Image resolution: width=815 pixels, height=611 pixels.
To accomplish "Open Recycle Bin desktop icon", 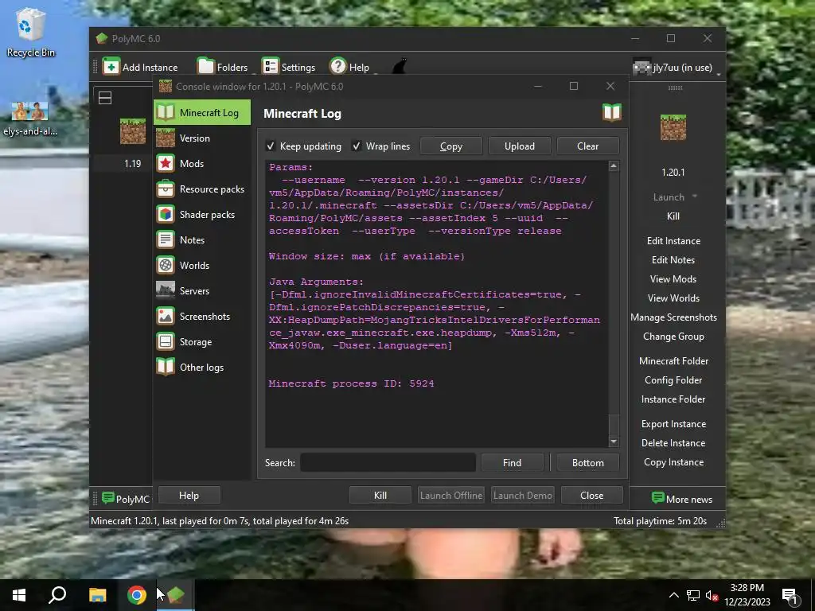I will tap(31, 33).
